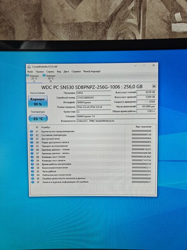The image size is (187, 250).
Task: Select row text Часы работы
Action: click(49, 171)
